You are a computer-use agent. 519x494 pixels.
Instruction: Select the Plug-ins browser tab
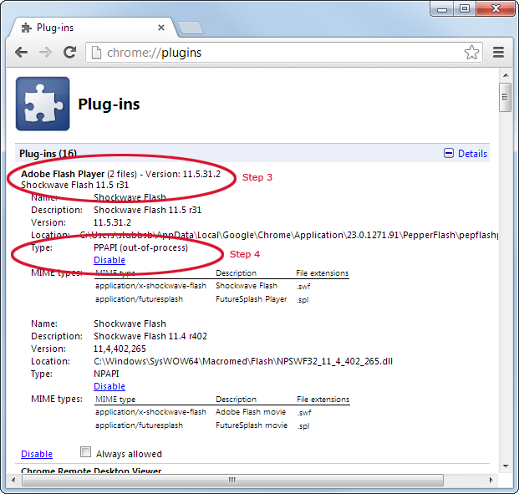[94, 28]
